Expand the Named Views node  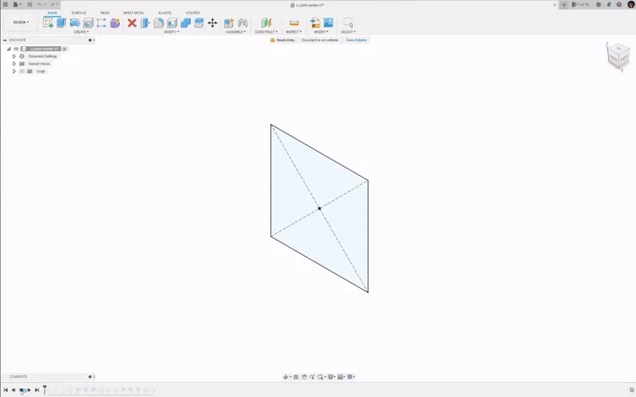click(14, 64)
